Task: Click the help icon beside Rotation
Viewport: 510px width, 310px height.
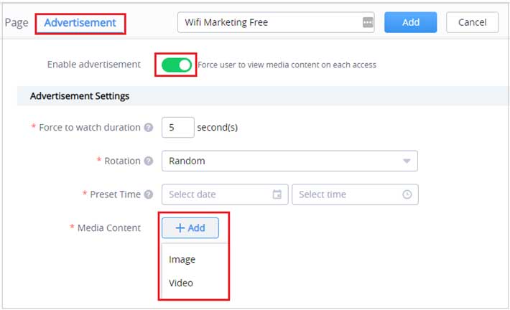Action: [149, 161]
